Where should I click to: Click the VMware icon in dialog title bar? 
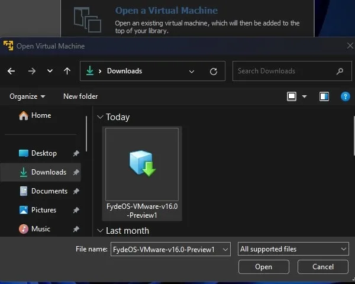pyautogui.click(x=8, y=46)
